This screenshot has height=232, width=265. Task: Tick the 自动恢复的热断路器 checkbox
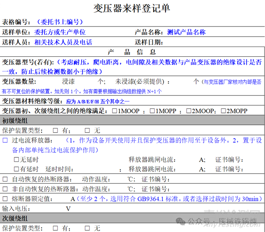click(x=5, y=179)
